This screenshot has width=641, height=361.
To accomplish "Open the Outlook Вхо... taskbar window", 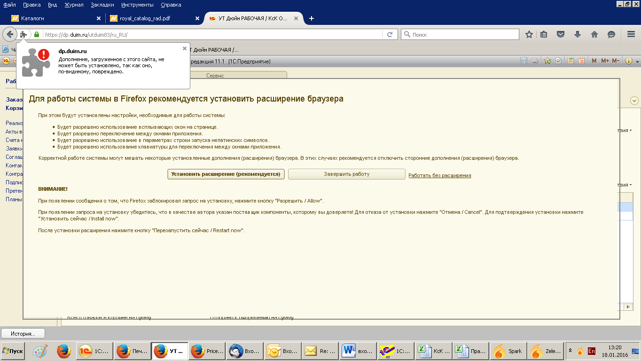I will coord(282,351).
